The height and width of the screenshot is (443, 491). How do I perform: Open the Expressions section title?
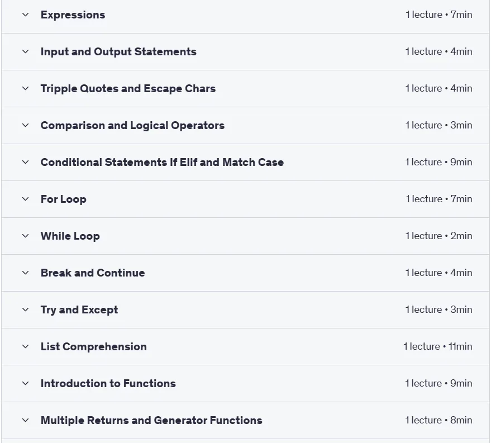click(73, 15)
